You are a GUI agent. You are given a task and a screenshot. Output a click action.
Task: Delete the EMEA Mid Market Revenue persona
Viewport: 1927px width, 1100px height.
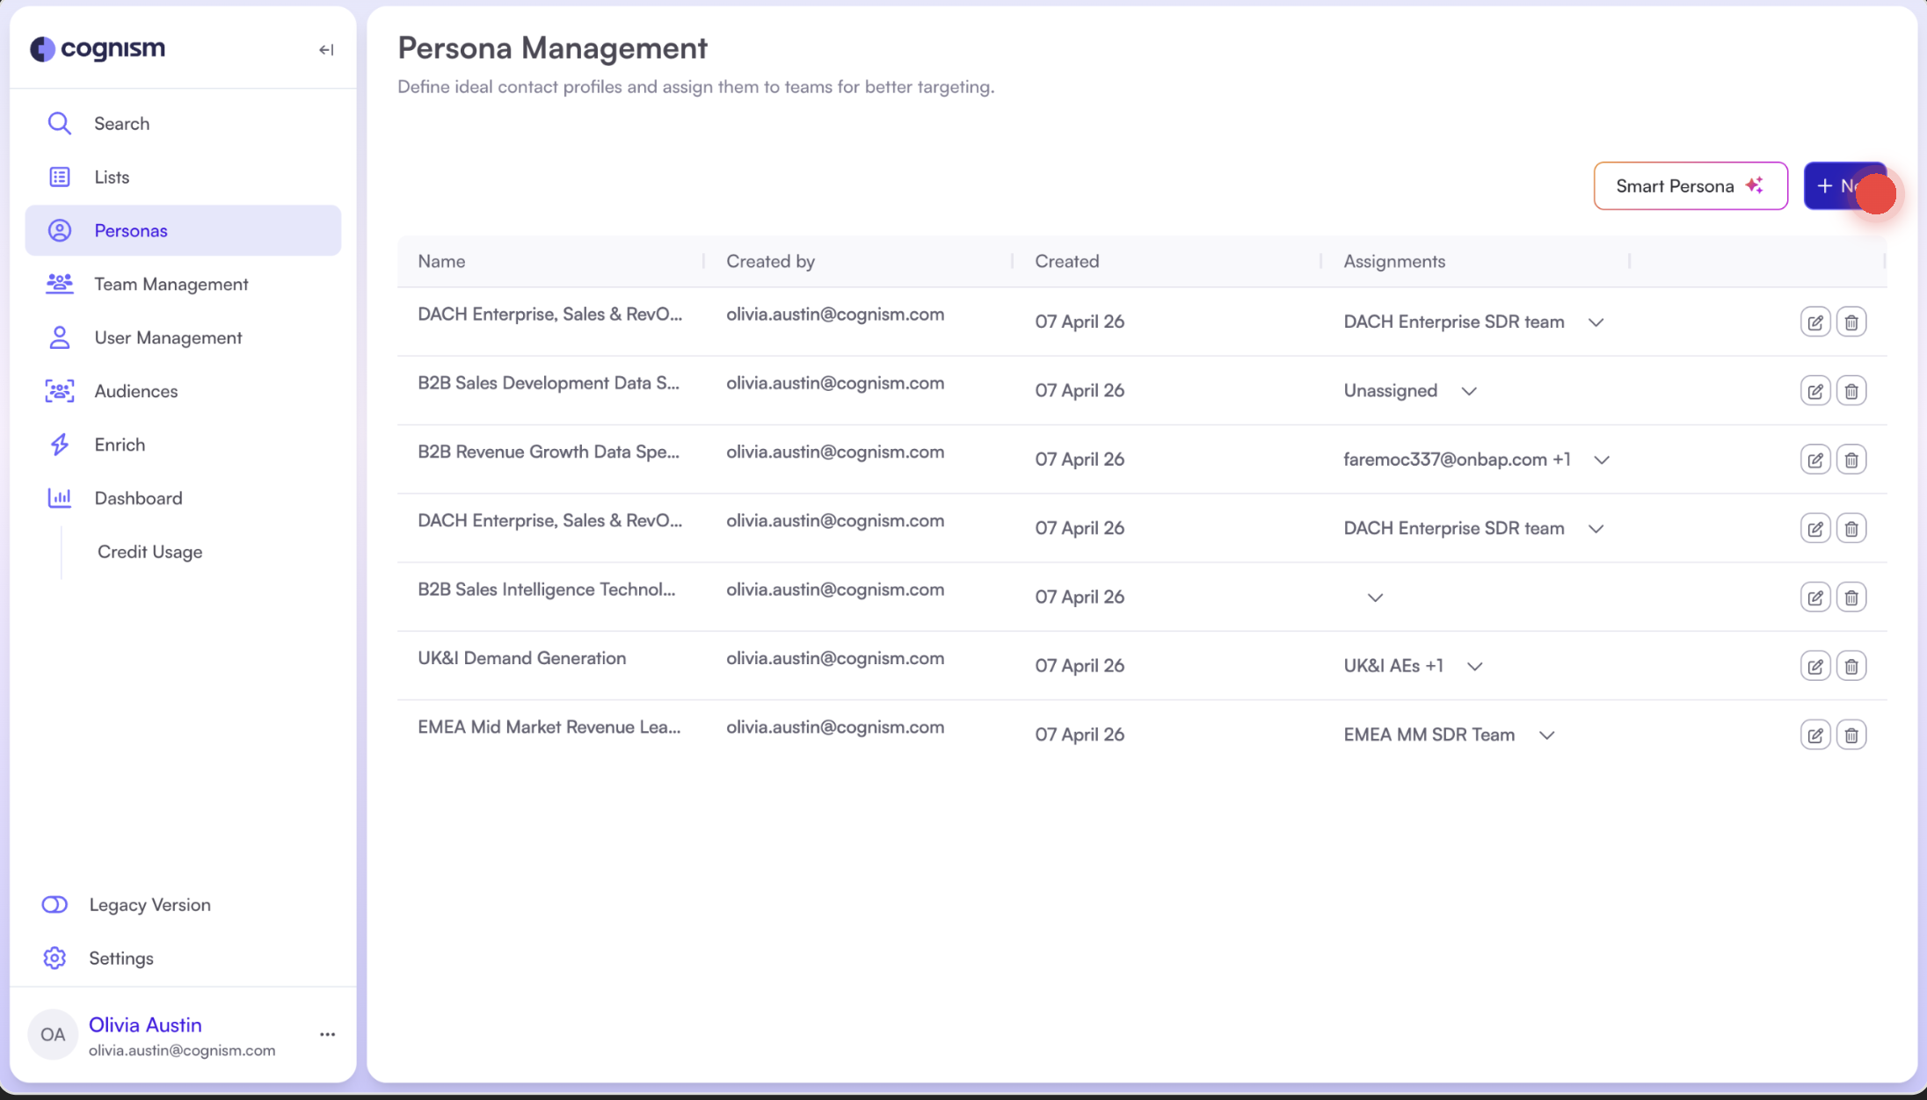[x=1851, y=735]
